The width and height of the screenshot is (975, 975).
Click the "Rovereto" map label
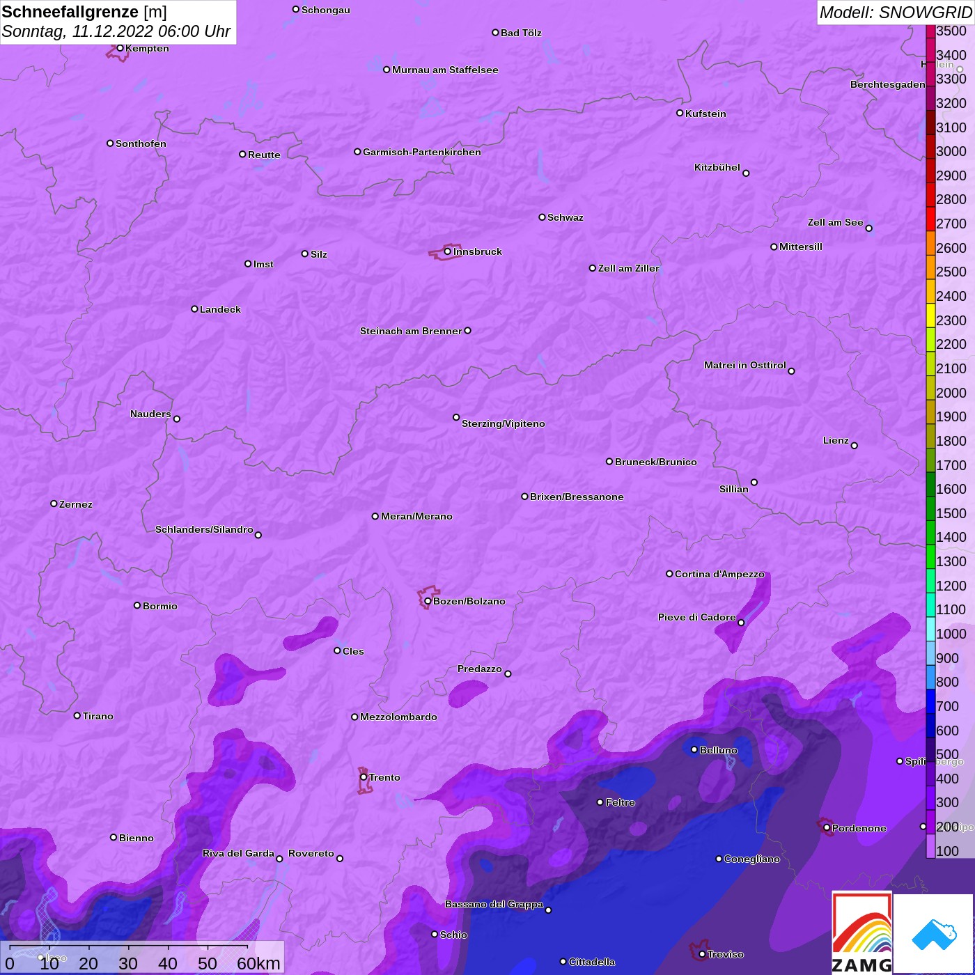tap(311, 853)
